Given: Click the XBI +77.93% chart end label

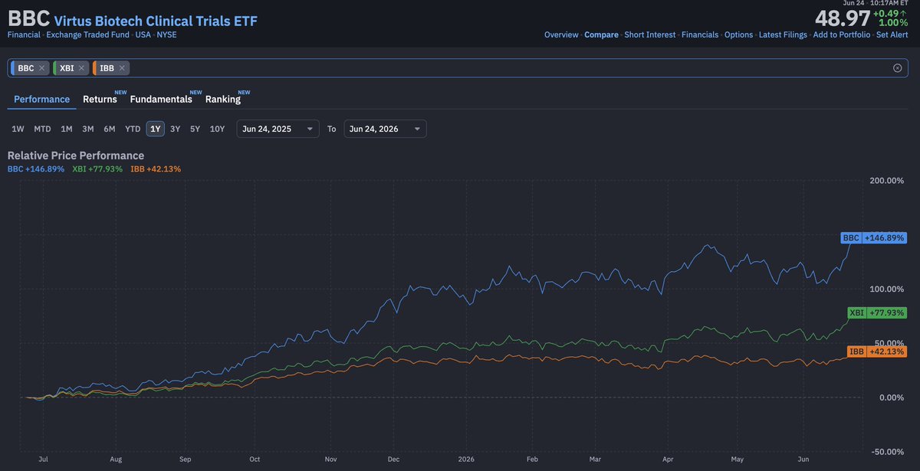Looking at the screenshot, I should click(877, 312).
